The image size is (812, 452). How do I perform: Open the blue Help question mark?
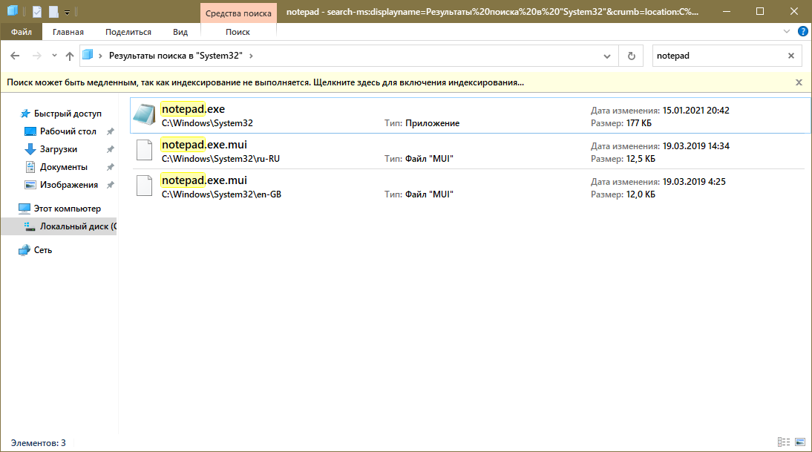(802, 32)
